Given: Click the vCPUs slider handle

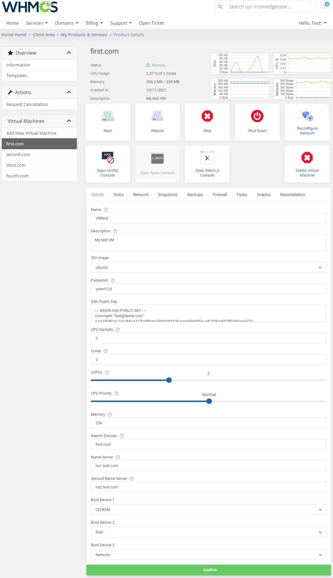Looking at the screenshot, I should (169, 380).
